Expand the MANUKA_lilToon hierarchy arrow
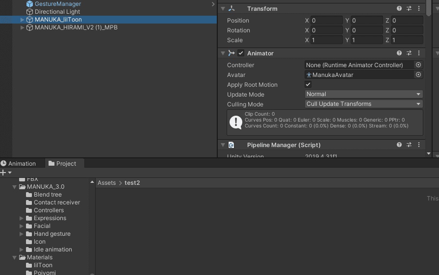 [22, 20]
